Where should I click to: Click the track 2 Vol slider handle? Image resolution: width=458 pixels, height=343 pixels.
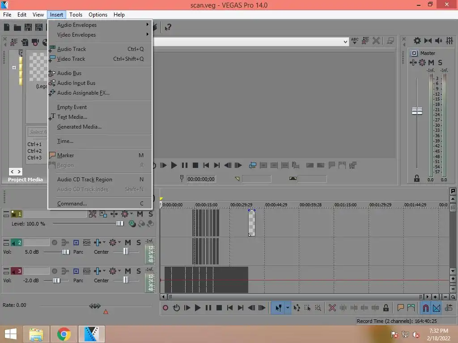pyautogui.click(x=66, y=252)
